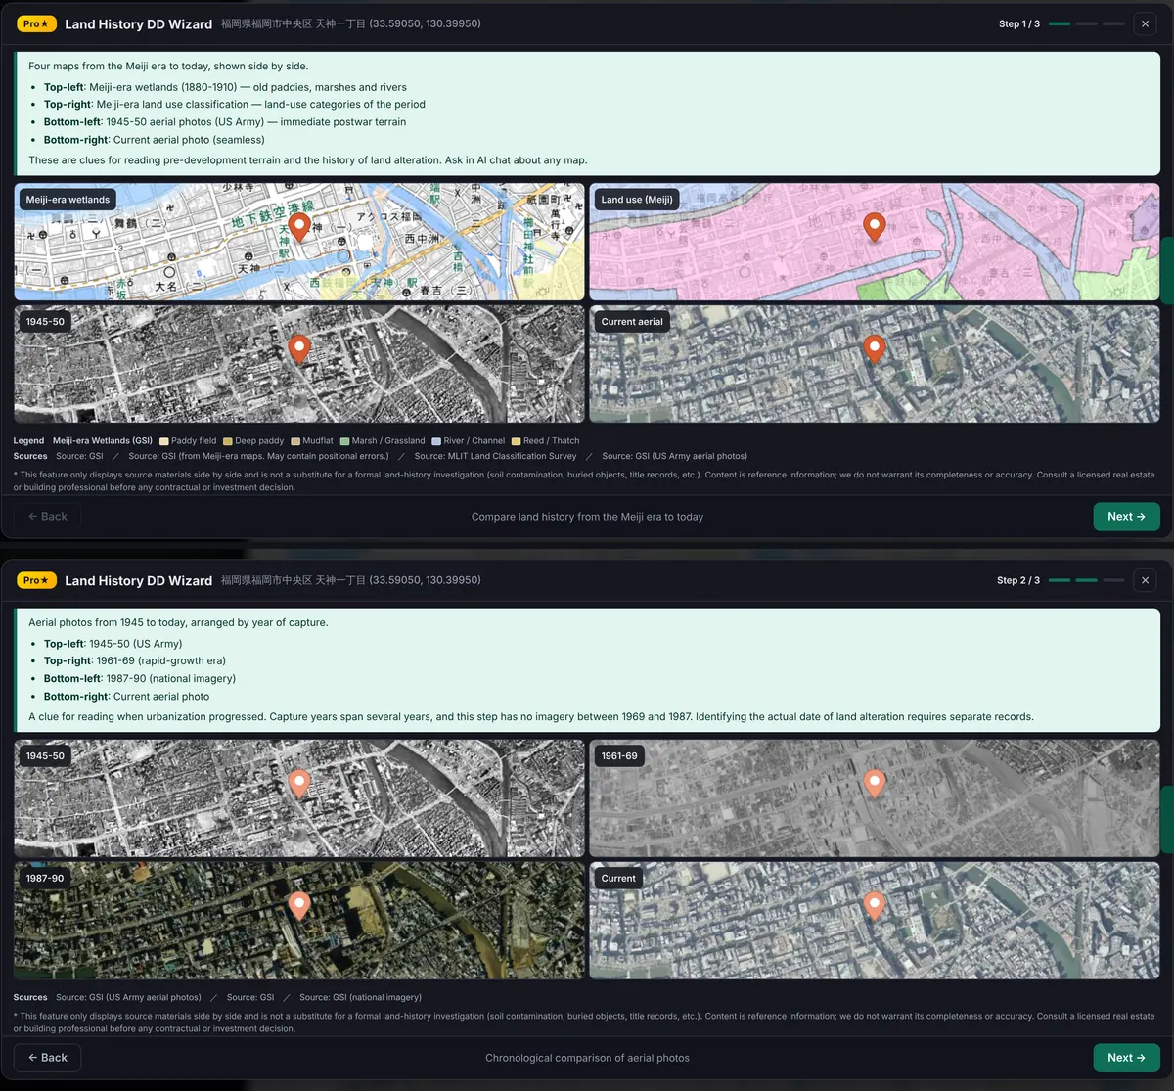Click "Chronological comparison of aerial photos" caption

pyautogui.click(x=587, y=1058)
